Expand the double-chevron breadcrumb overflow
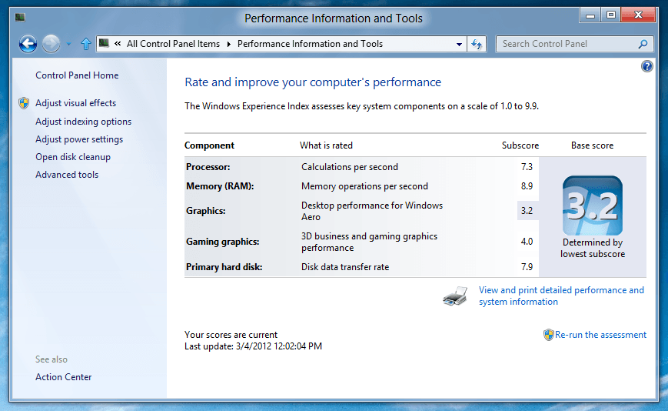The width and height of the screenshot is (668, 411). [x=118, y=44]
